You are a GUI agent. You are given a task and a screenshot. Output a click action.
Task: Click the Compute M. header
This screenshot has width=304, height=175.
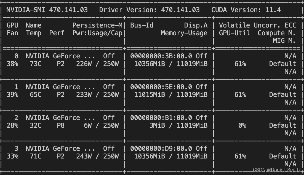(x=277, y=33)
